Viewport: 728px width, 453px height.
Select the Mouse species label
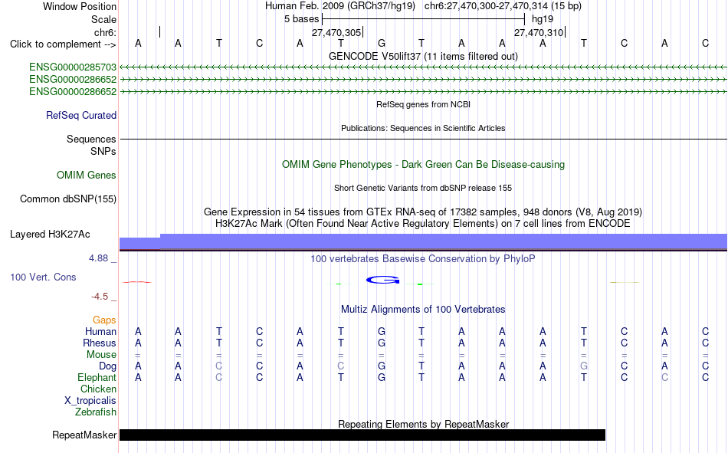101,354
